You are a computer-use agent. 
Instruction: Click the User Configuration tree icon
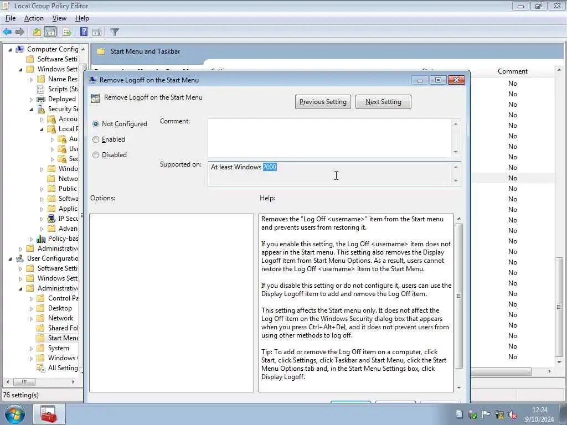click(20, 258)
